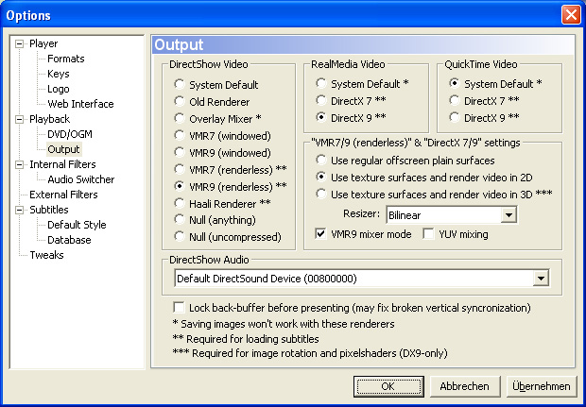Open the Formats settings page
The width and height of the screenshot is (586, 407).
(66, 59)
